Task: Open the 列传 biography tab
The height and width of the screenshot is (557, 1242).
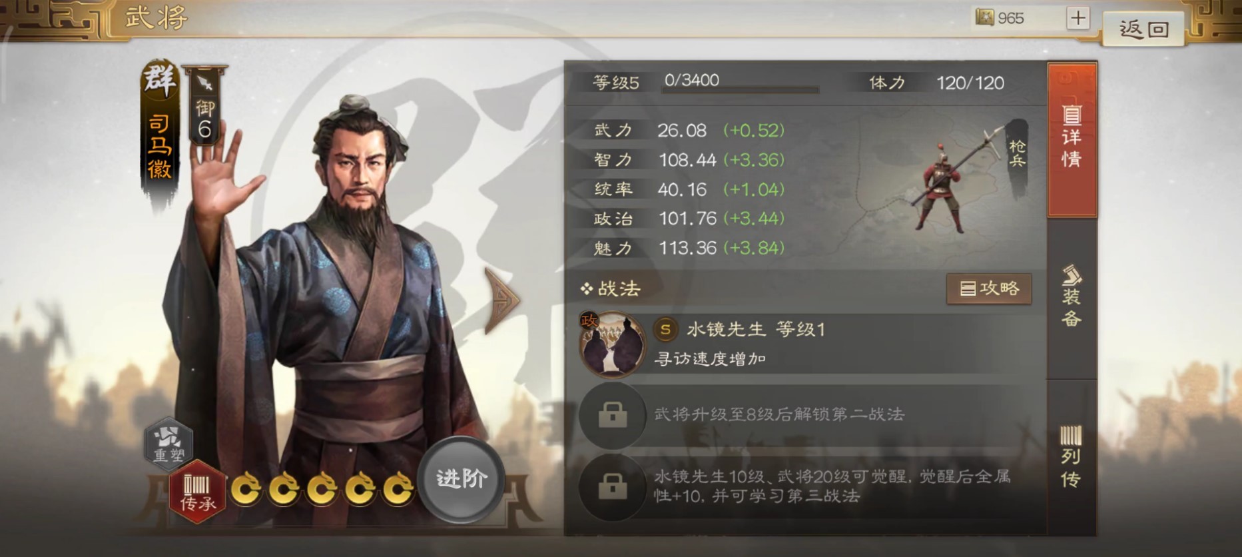Action: (x=1072, y=457)
